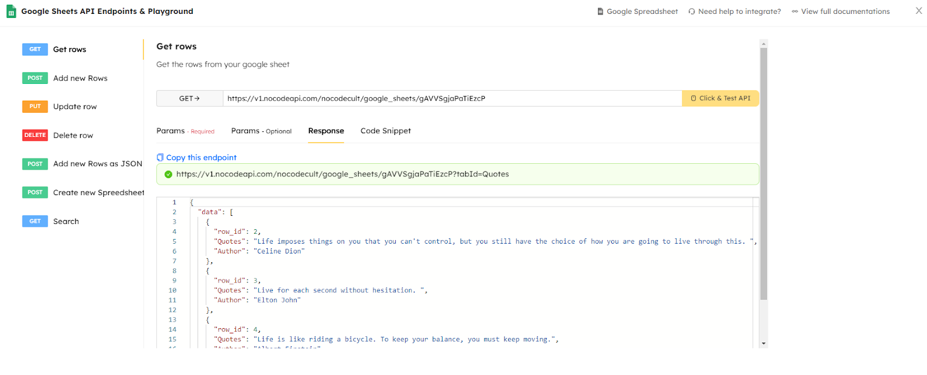Open View full documentations link
The width and height of the screenshot is (927, 375).
tap(845, 12)
